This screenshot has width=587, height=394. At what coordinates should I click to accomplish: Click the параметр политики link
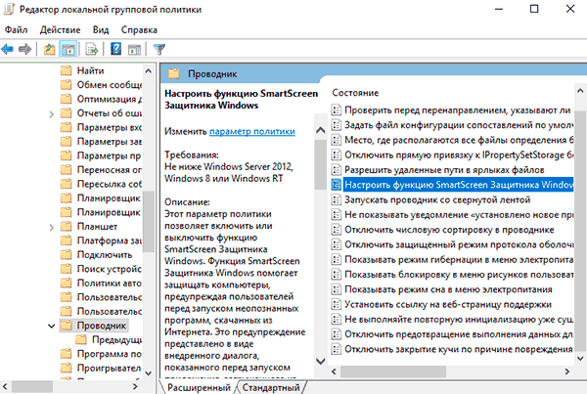click(252, 131)
